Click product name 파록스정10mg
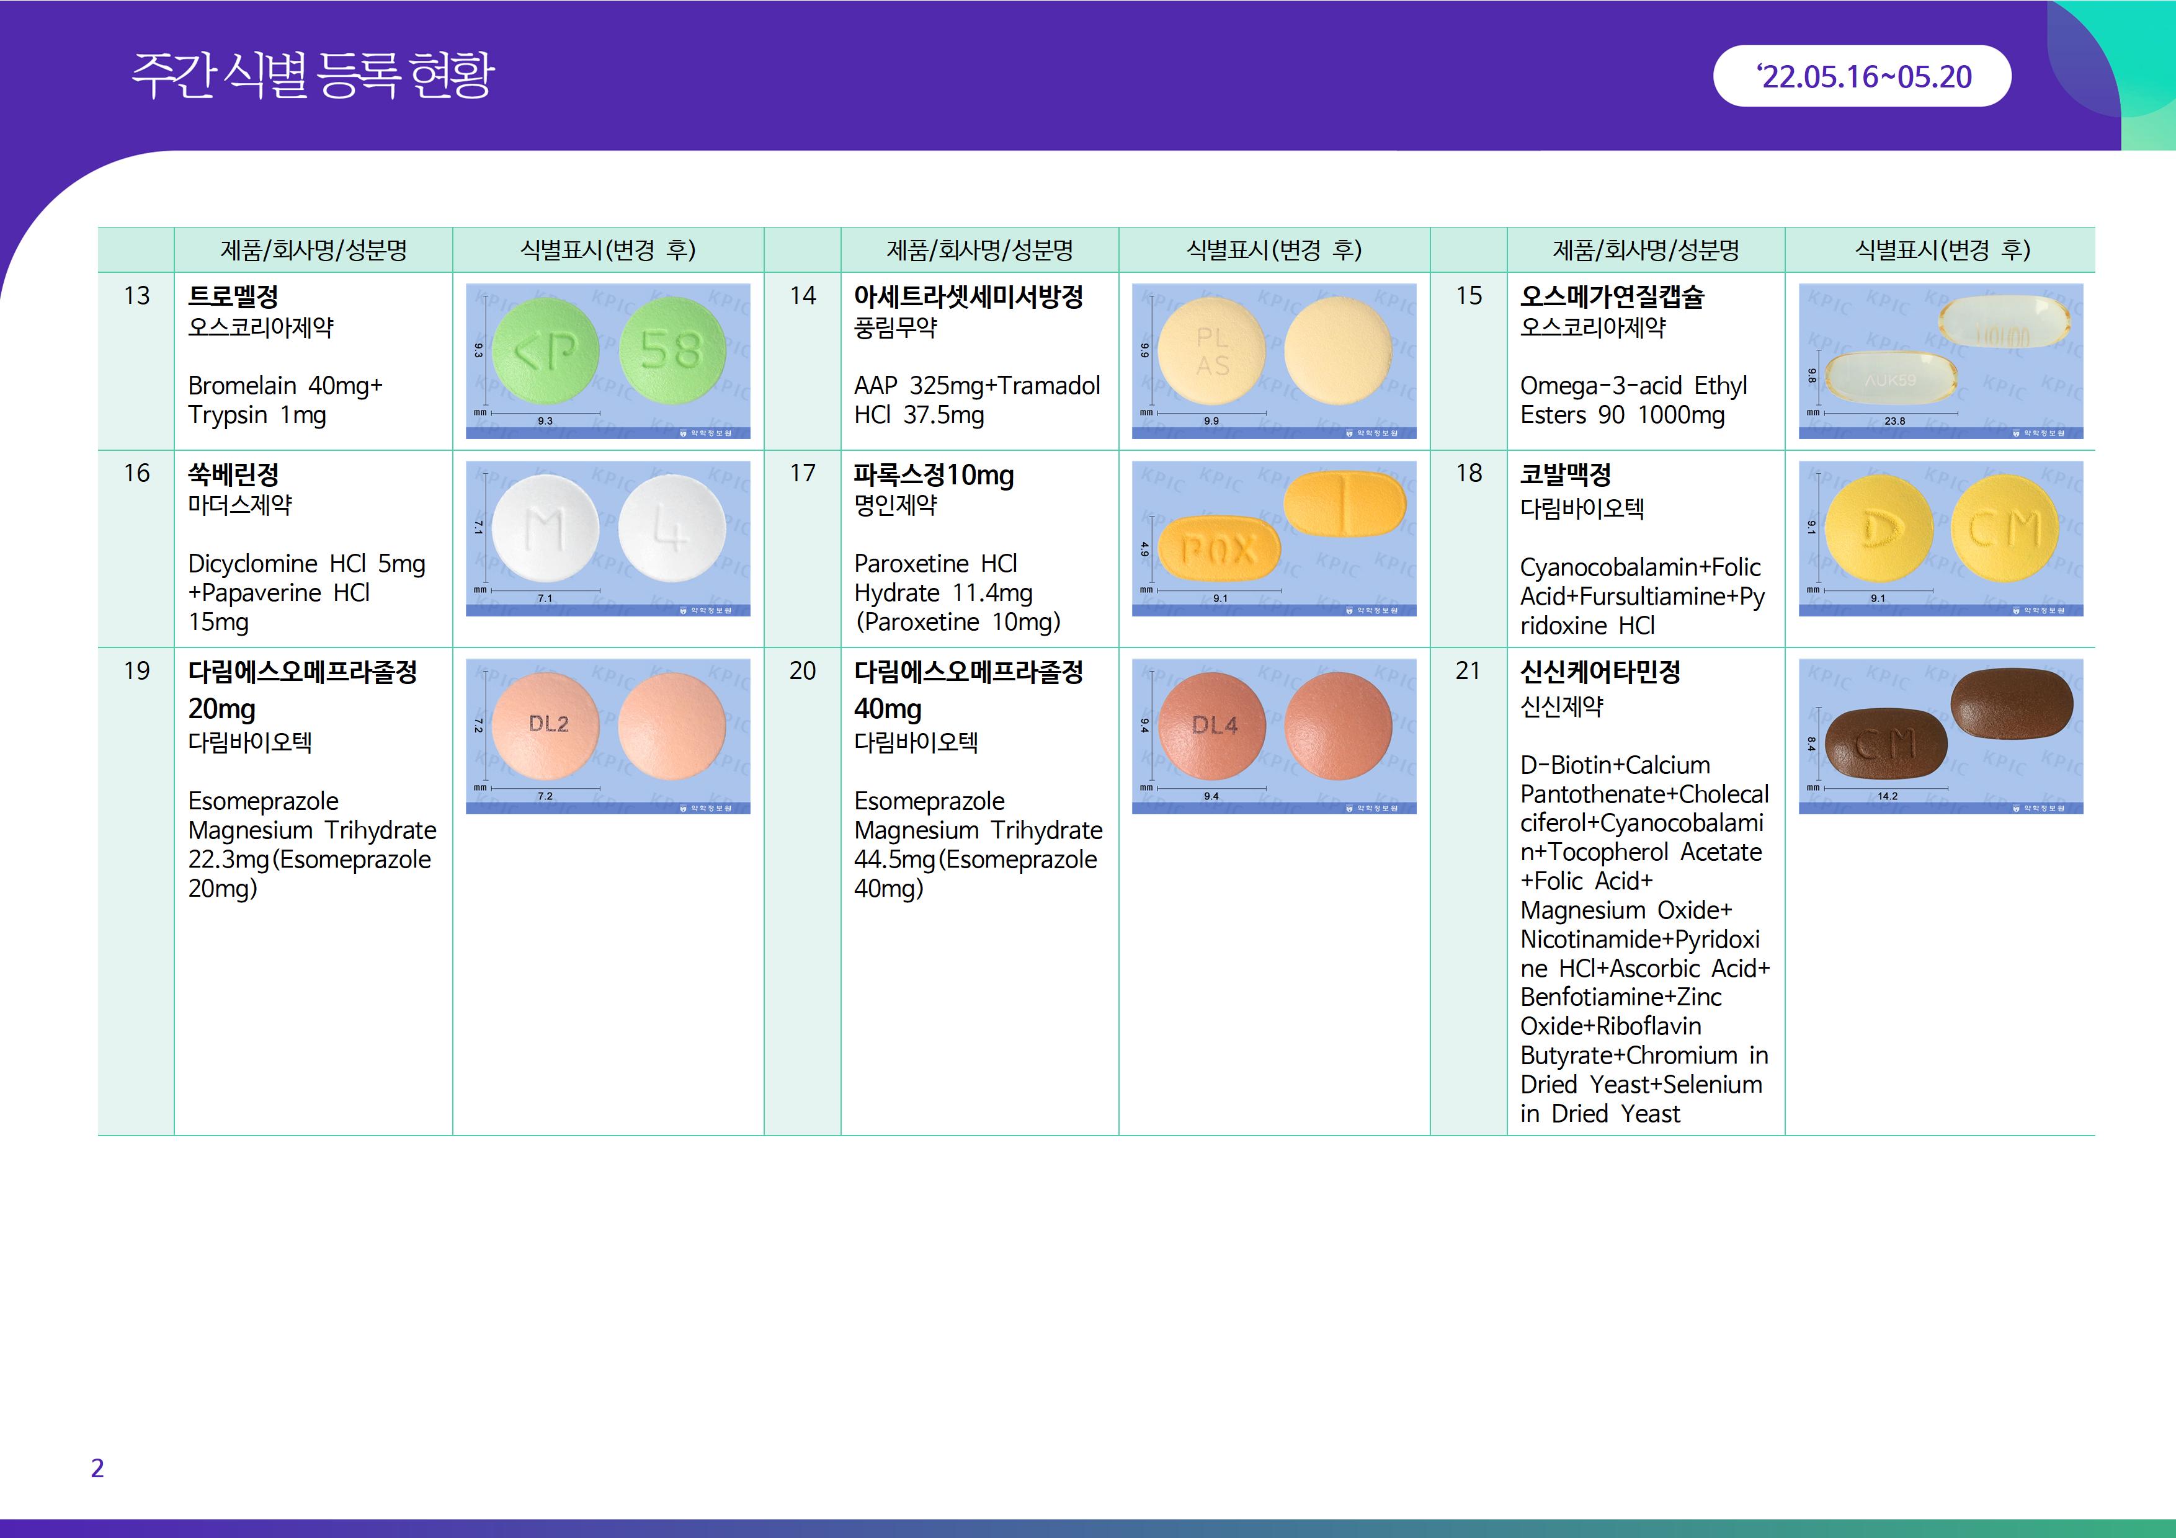Screen dimensions: 2176x1538 934,474
